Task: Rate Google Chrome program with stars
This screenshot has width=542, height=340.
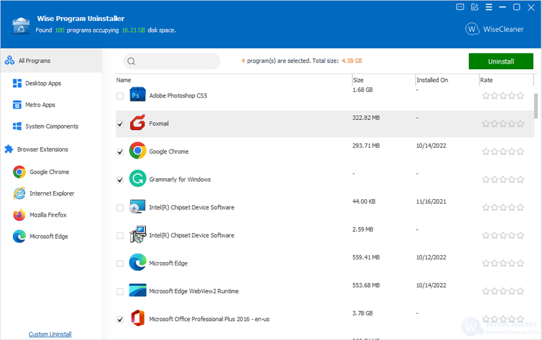Action: [x=503, y=152]
